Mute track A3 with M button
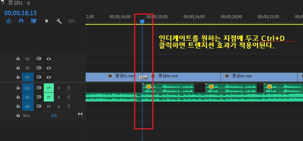The height and width of the screenshot is (141, 303). click(49, 106)
